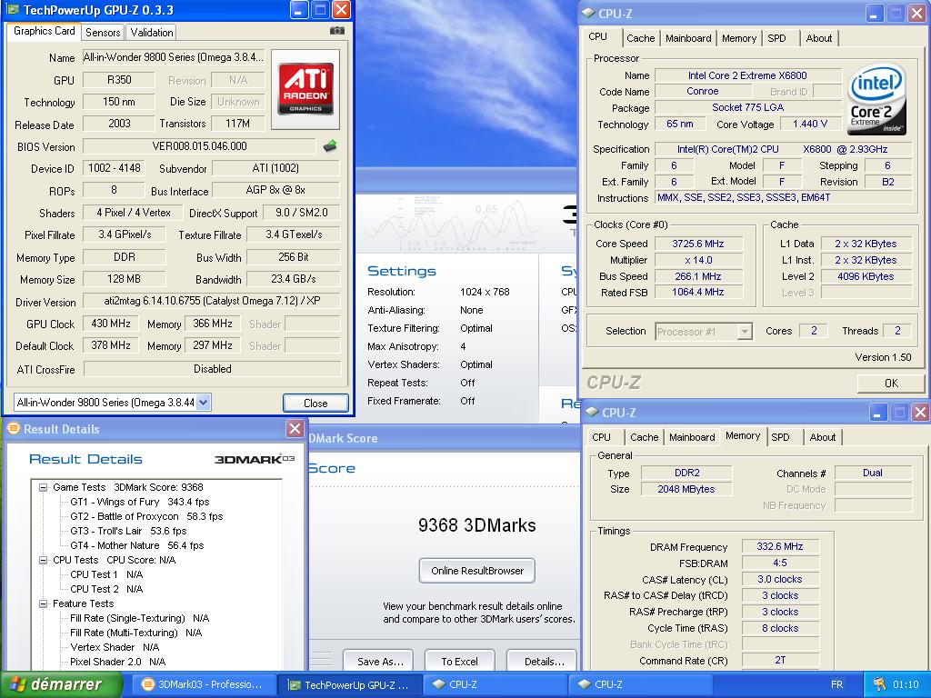Viewport: 931px width, 698px height.
Task: Click the Online ResultBrowser button
Action: pos(476,571)
